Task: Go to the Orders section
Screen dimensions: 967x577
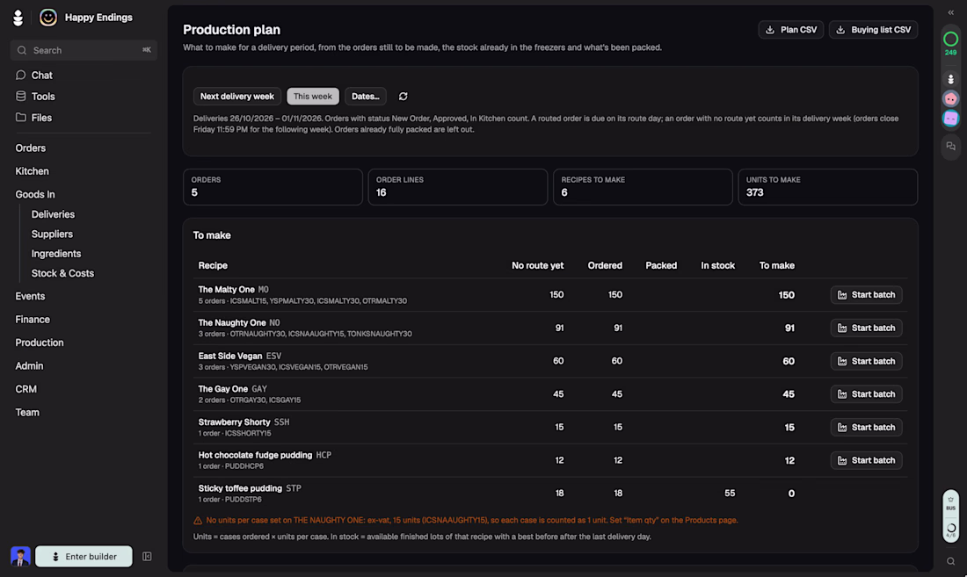Action: pos(31,148)
